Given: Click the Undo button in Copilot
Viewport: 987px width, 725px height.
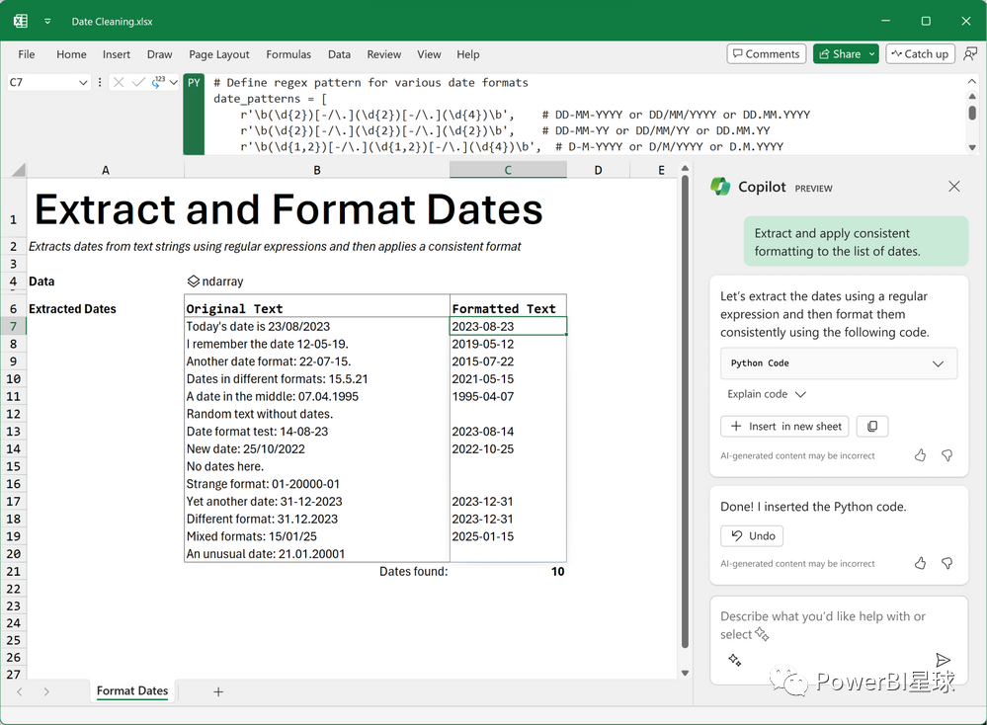Looking at the screenshot, I should [752, 535].
